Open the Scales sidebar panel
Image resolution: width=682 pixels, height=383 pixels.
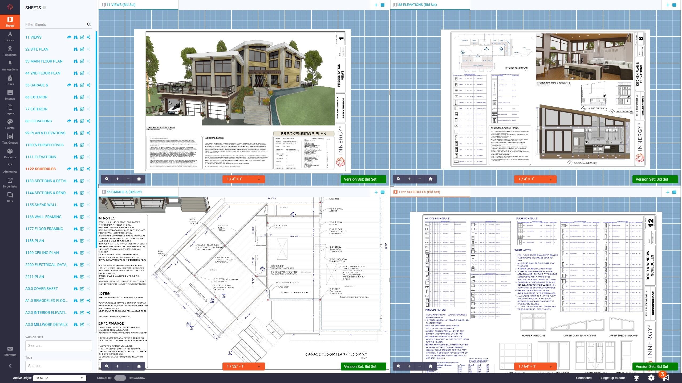[10, 36]
